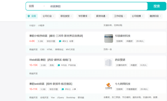Click the 移动端 skill tag
The image size is (167, 101).
pyautogui.click(x=81, y=98)
